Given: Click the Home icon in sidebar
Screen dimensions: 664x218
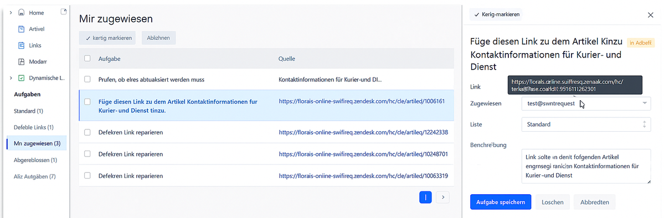Looking at the screenshot, I should pyautogui.click(x=21, y=13).
